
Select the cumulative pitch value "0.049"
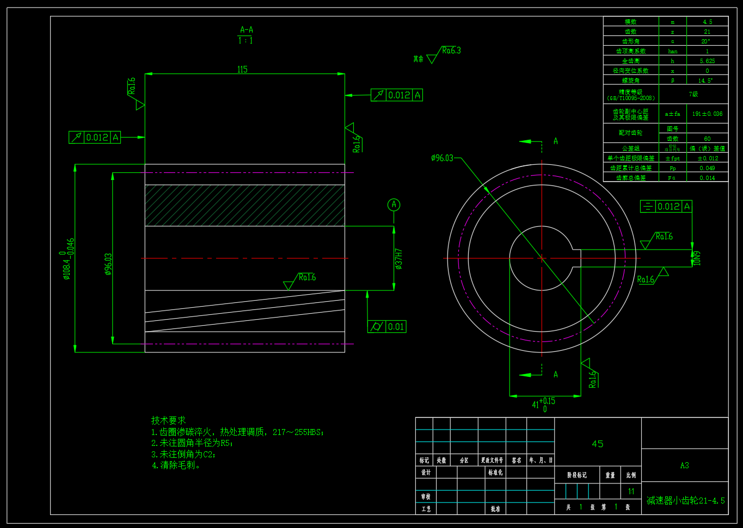coord(707,168)
